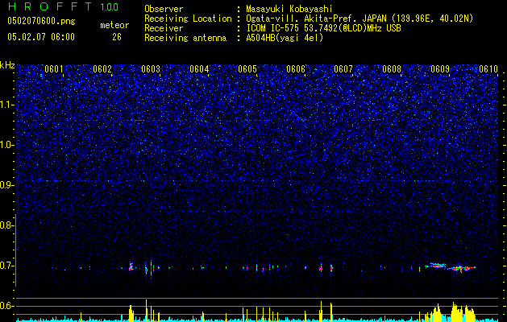Click the bright meteor echo at 0603
This screenshot has height=322, width=507.
pyautogui.click(x=151, y=269)
